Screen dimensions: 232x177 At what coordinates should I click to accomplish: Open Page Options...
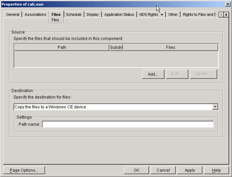point(24,170)
